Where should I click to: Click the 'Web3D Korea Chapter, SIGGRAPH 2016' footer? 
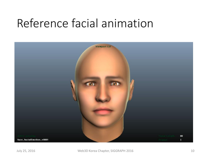tap(105, 151)
